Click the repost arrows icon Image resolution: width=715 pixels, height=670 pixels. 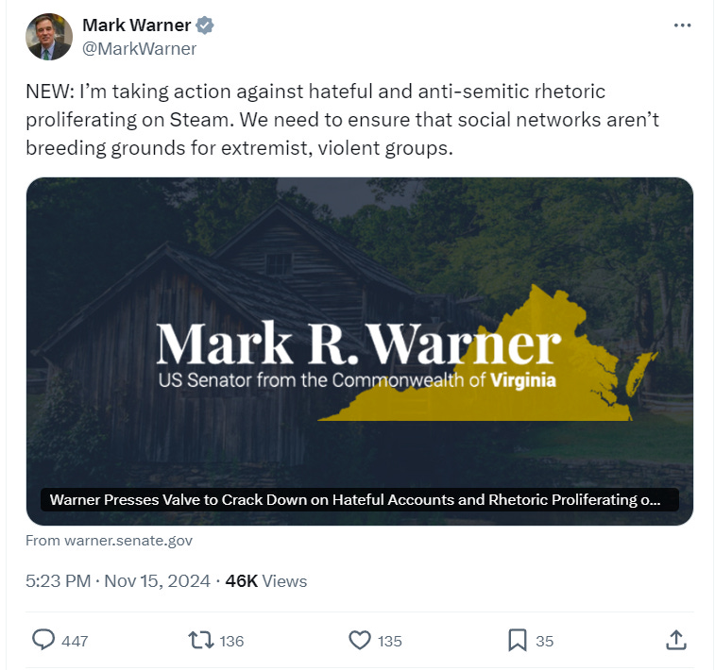(x=201, y=640)
